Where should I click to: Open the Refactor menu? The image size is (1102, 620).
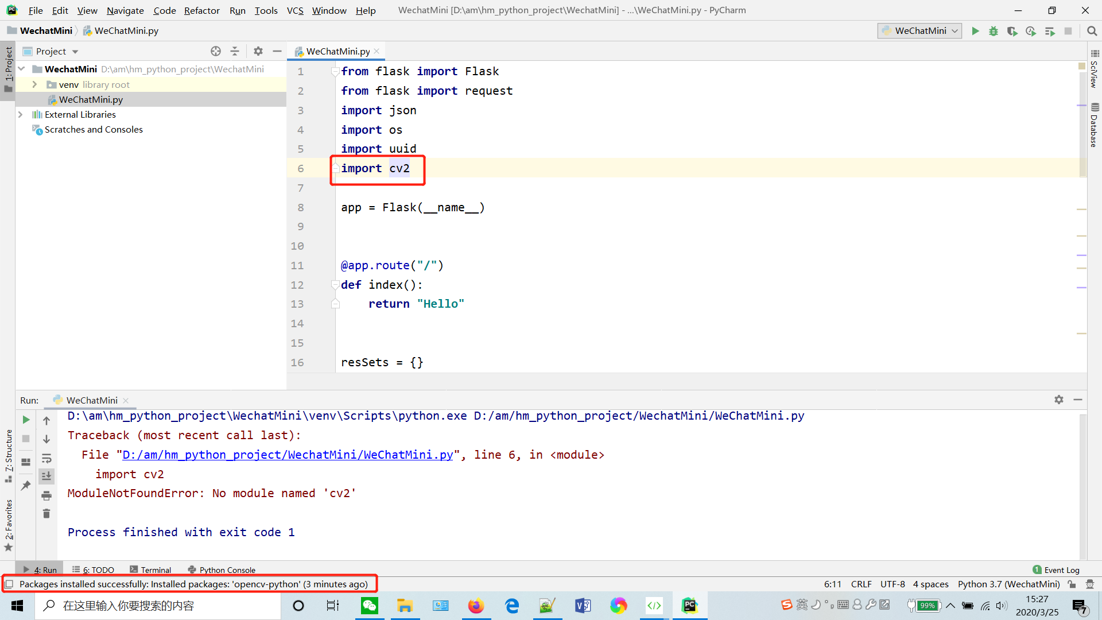click(201, 10)
